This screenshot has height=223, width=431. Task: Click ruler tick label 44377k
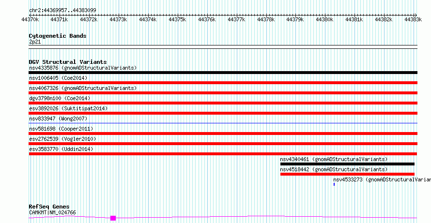click(x=236, y=19)
